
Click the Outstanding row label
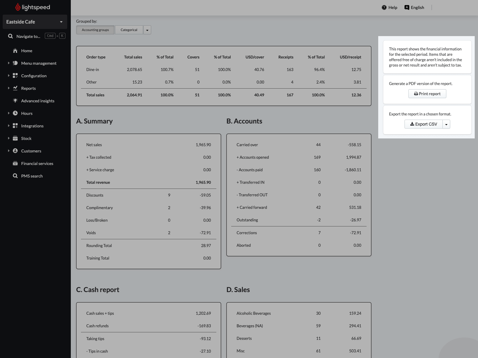[x=247, y=220]
